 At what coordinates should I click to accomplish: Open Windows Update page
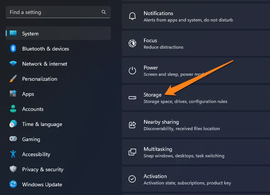[58, 184]
